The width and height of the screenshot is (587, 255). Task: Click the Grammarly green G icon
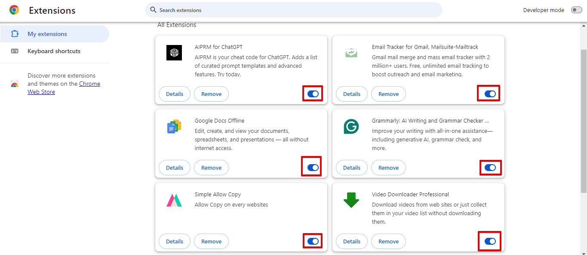351,126
